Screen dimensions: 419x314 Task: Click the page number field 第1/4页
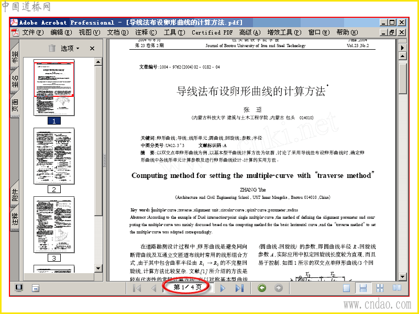[188, 287]
